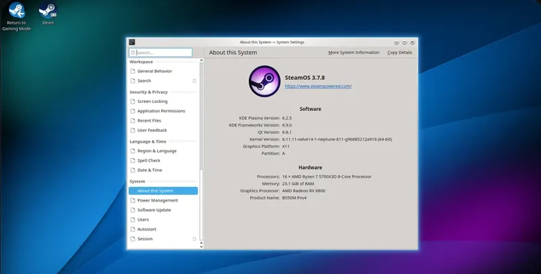Maximize the System Settings window
This screenshot has height=274, width=541.
[404, 42]
